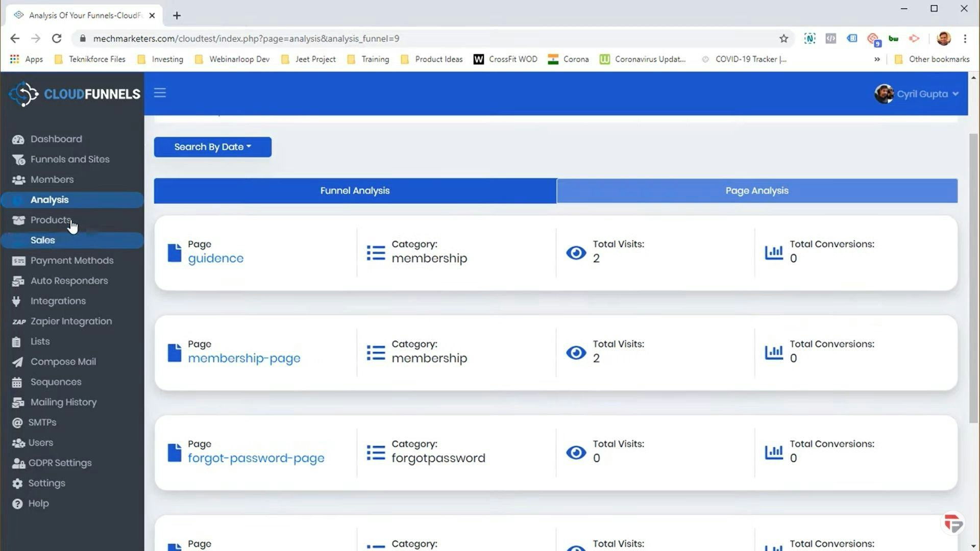
Task: Click the bookmark star in address bar
Action: pos(783,38)
